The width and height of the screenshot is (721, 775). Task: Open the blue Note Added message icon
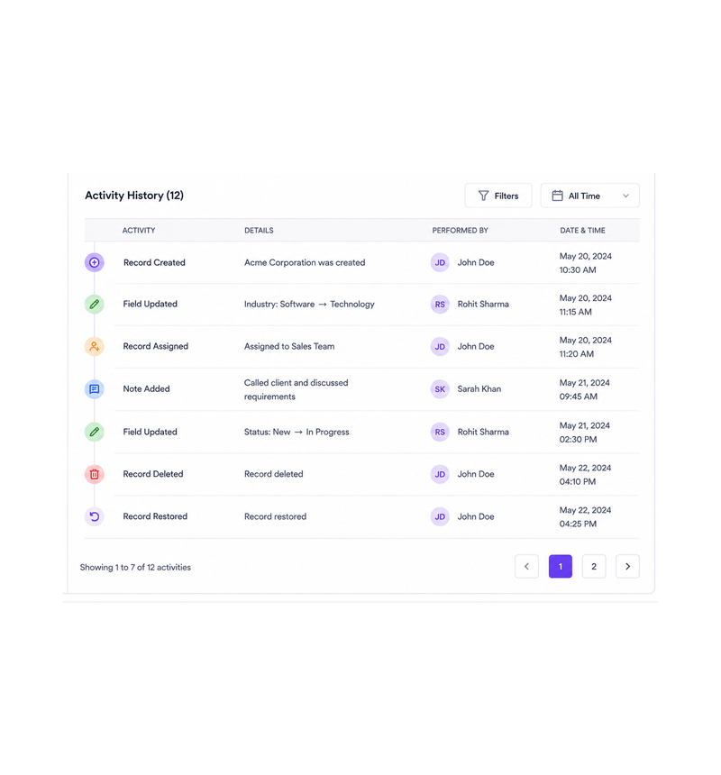(95, 389)
